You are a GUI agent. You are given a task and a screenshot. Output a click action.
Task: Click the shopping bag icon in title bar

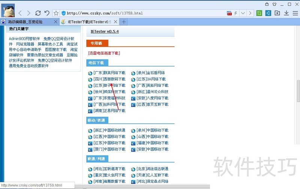[267, 4]
